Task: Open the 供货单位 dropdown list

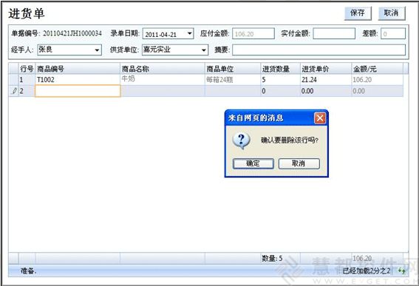Action: point(204,50)
